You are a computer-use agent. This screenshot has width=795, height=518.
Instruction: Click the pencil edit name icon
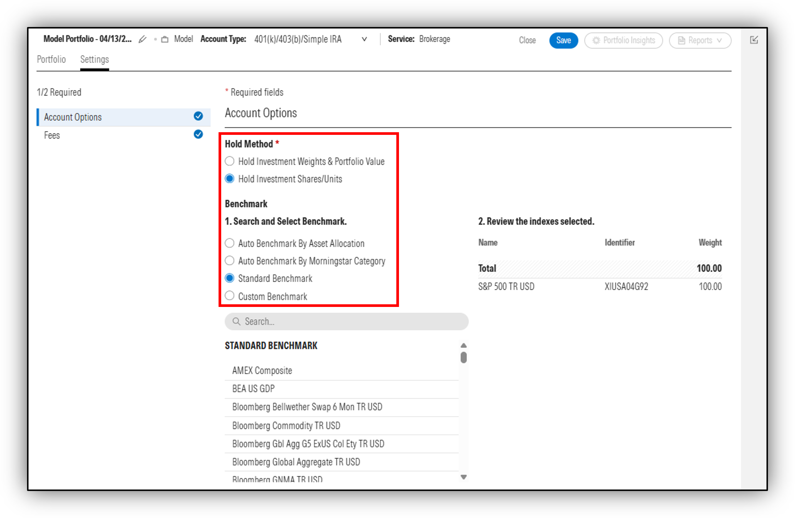click(x=143, y=39)
